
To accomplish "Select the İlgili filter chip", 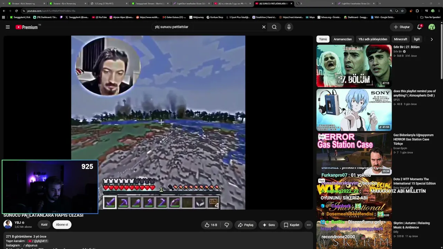I will pyautogui.click(x=417, y=39).
